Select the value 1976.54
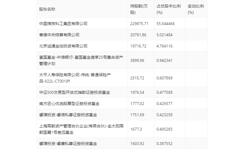Viewport: 244px width, 149px height. point(137,92)
